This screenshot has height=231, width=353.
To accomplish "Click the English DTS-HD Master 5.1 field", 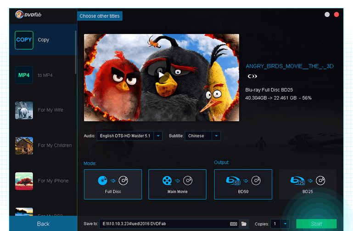I will tap(125, 136).
